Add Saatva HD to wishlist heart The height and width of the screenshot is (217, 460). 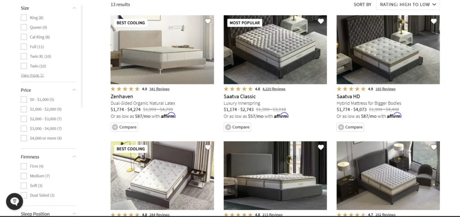pyautogui.click(x=433, y=22)
